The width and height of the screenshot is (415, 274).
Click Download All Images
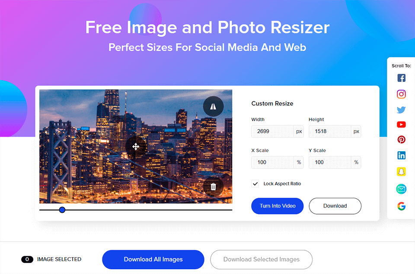point(153,259)
